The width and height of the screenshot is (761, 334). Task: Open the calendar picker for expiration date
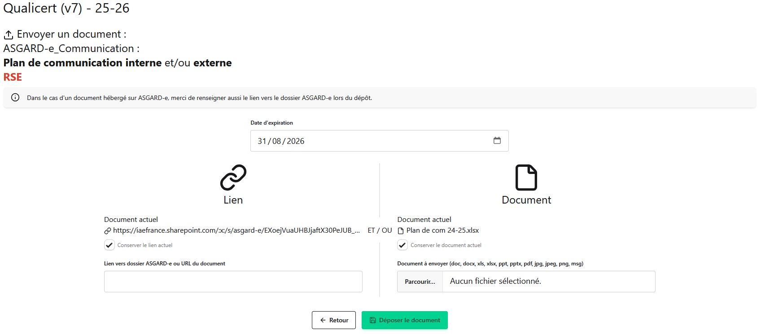[497, 141]
